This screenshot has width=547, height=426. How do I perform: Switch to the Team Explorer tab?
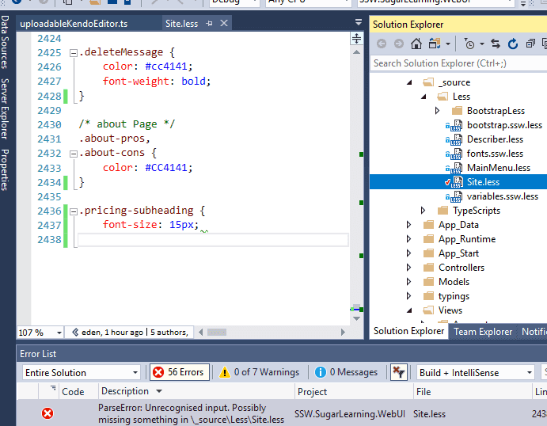click(482, 332)
